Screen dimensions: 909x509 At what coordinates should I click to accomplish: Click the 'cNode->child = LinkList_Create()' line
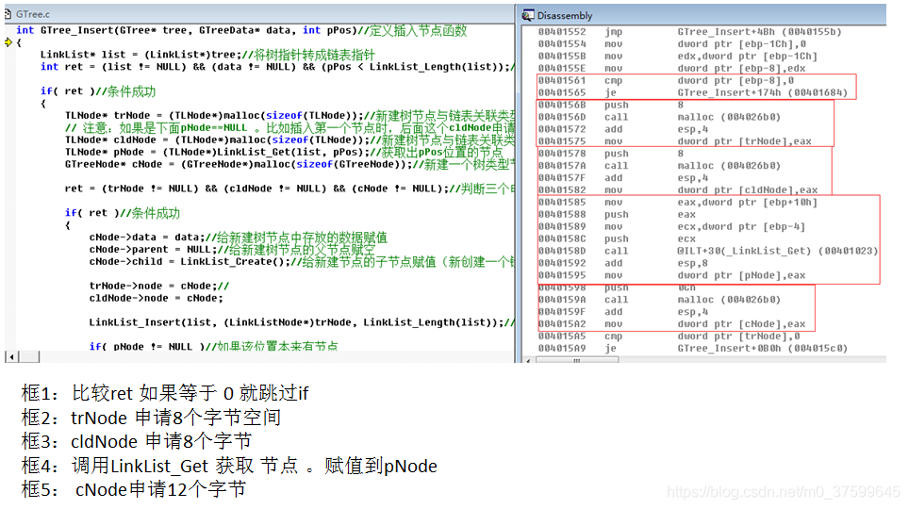coord(302,261)
